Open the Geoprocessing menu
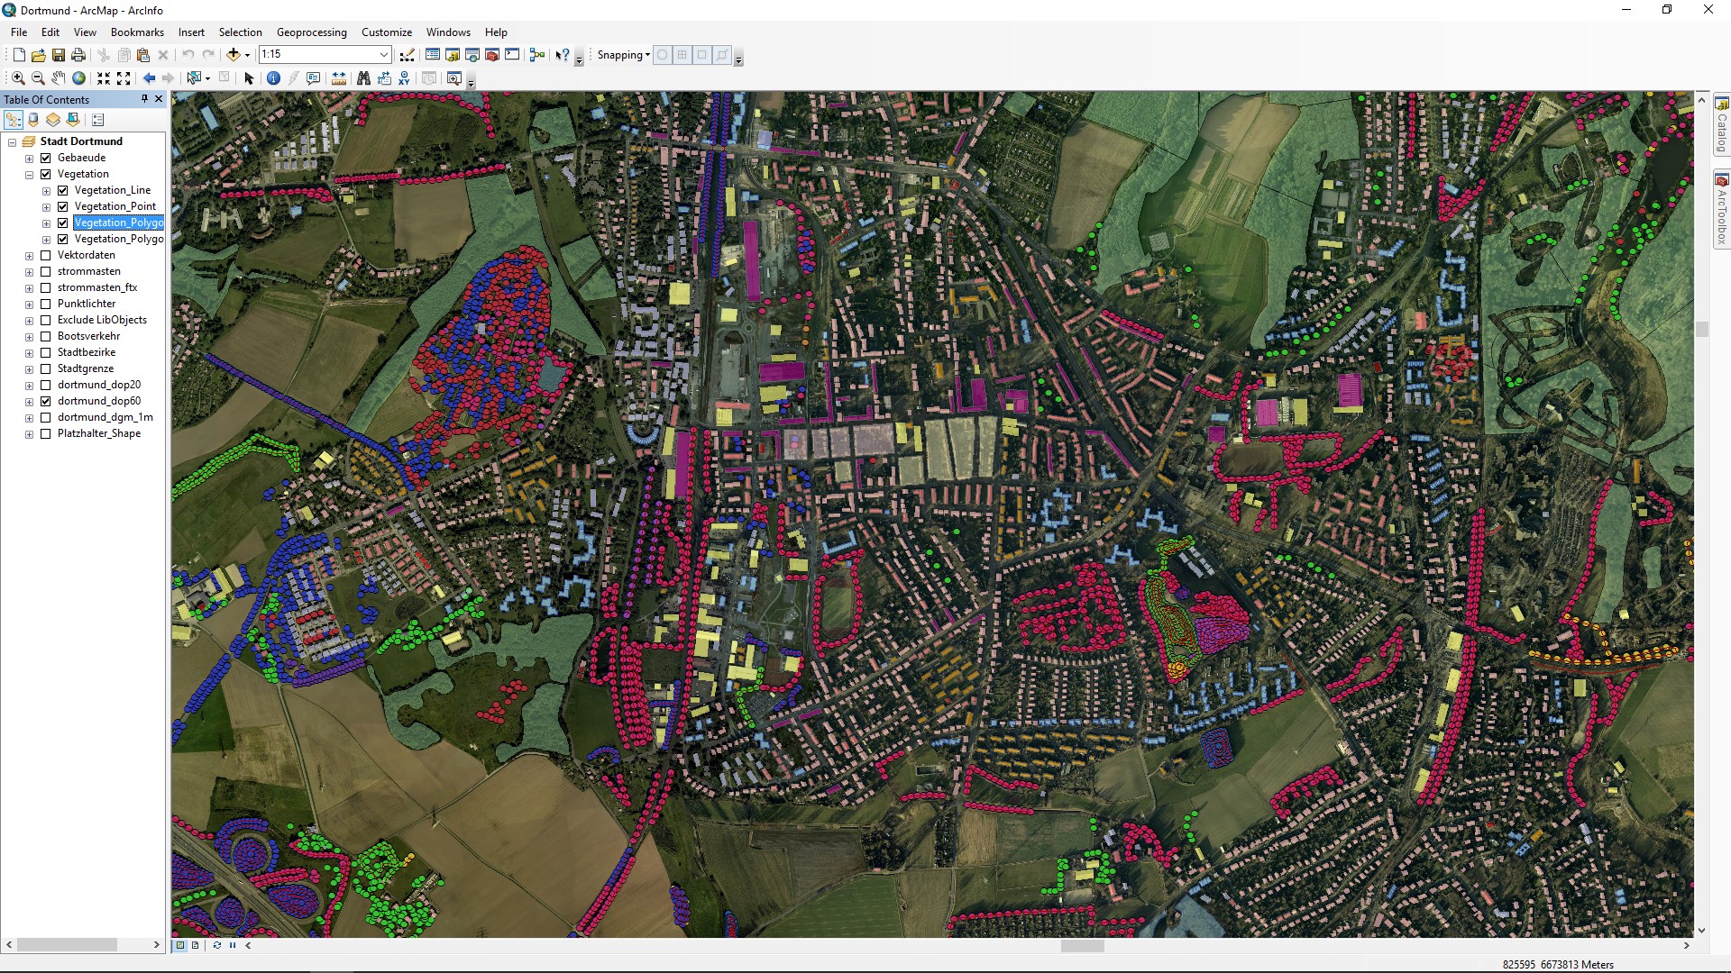 pos(311,32)
